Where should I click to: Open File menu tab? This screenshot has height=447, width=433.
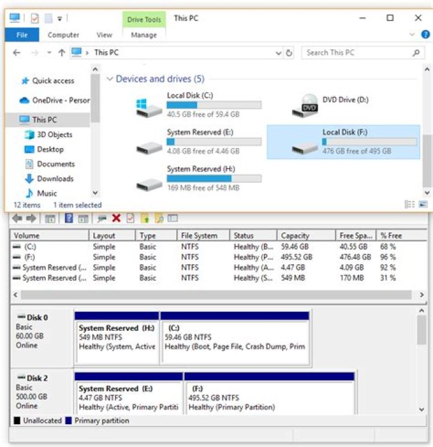point(22,35)
